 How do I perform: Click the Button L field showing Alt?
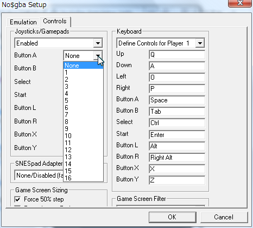point(177,146)
